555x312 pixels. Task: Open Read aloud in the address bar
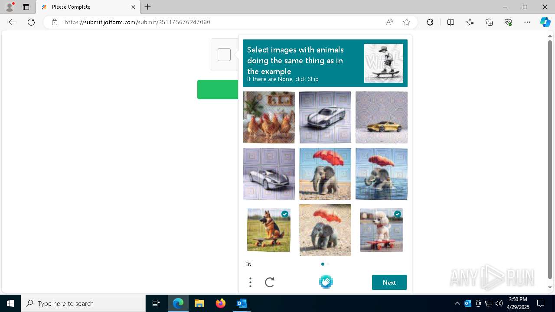point(389,22)
